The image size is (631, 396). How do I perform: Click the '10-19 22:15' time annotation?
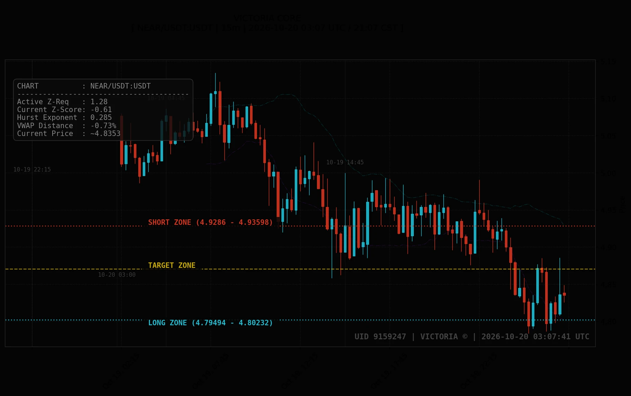click(32, 169)
